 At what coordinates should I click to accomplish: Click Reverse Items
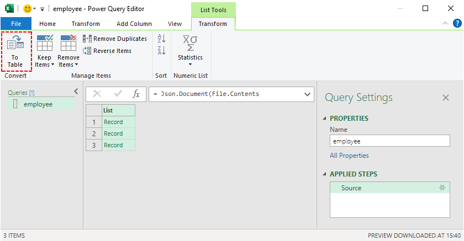pyautogui.click(x=107, y=51)
